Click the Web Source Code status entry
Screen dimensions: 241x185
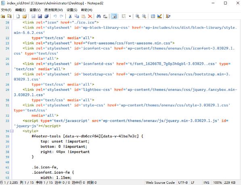(160, 183)
